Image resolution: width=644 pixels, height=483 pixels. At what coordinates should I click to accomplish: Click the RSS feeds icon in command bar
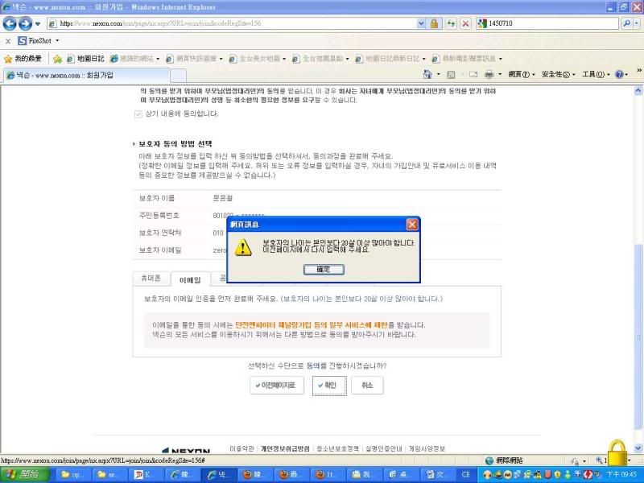click(x=451, y=75)
